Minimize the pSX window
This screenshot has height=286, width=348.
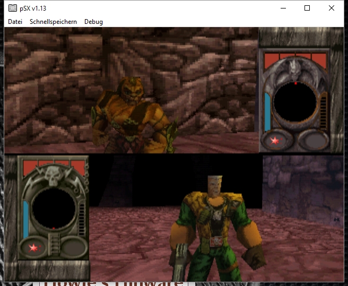283,8
